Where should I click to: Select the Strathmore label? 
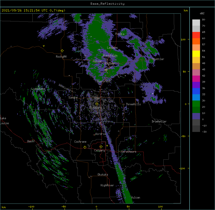pos(129,152)
